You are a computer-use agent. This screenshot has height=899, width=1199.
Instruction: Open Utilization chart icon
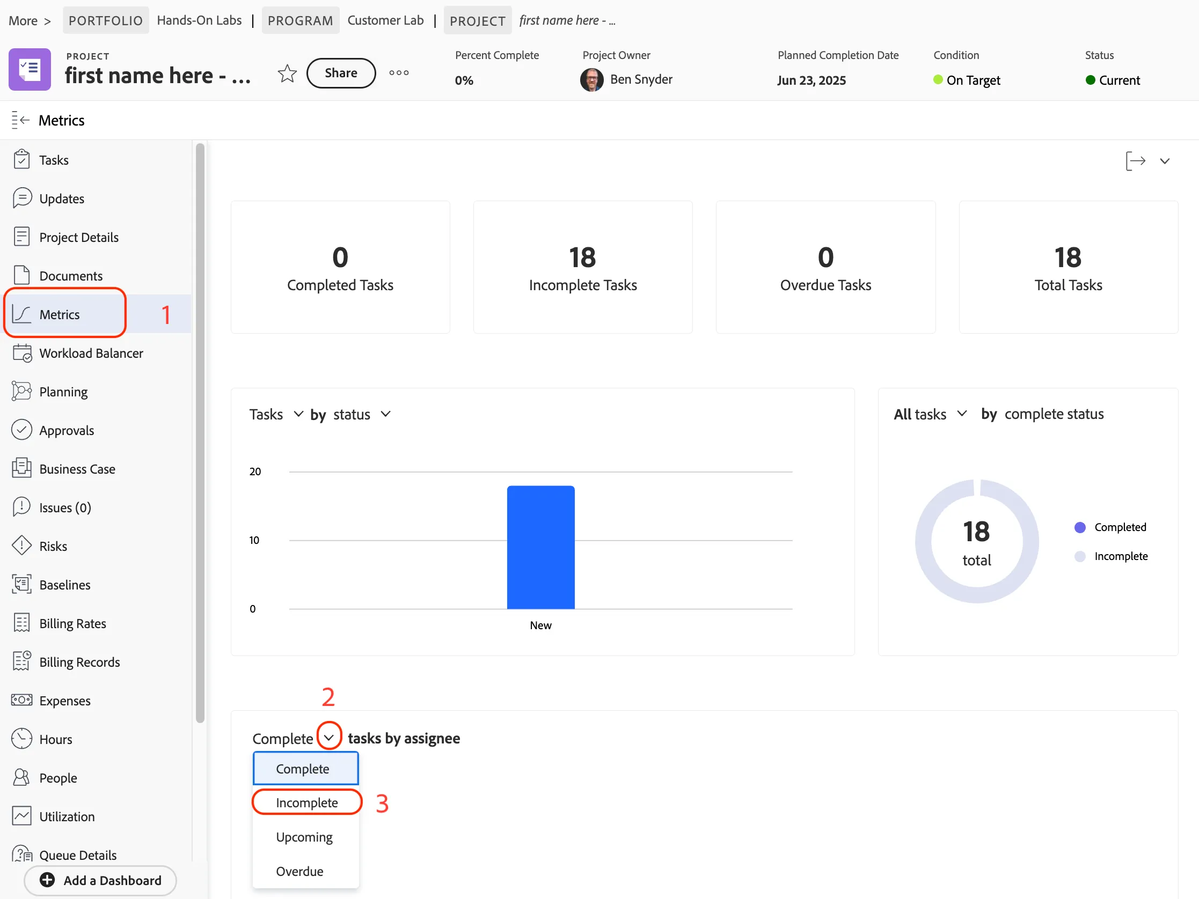21,816
